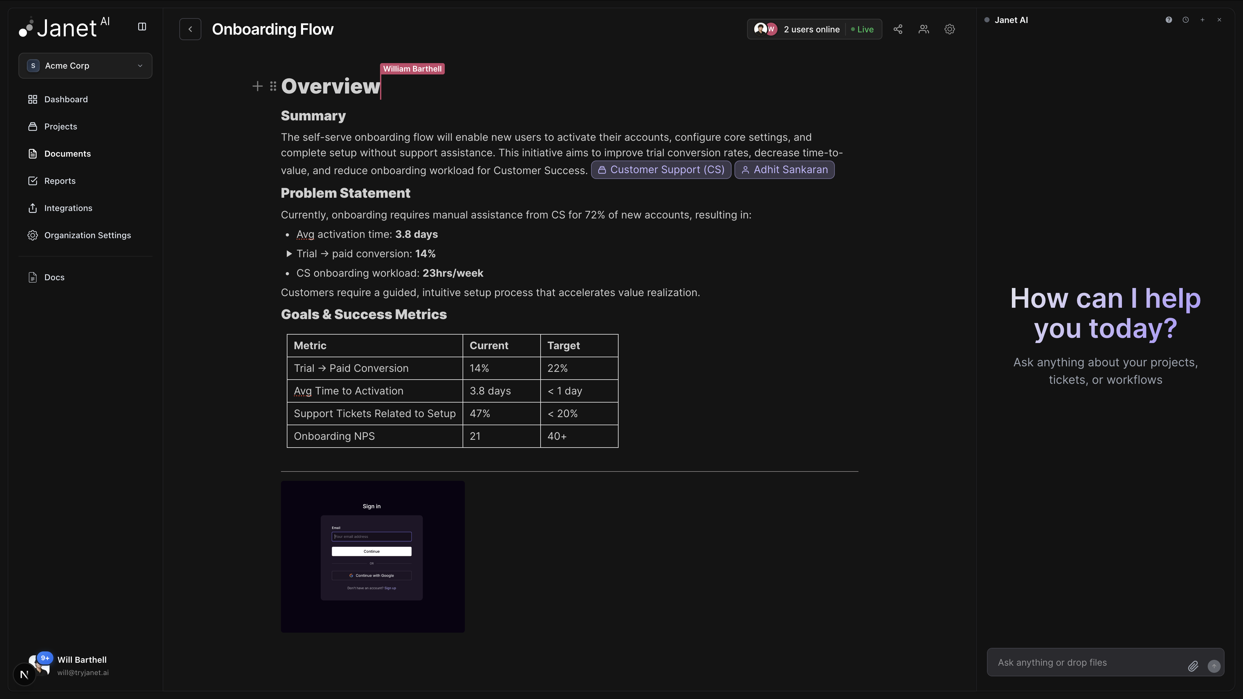
Task: Open the Acme Corp workspace dropdown
Action: click(x=85, y=66)
